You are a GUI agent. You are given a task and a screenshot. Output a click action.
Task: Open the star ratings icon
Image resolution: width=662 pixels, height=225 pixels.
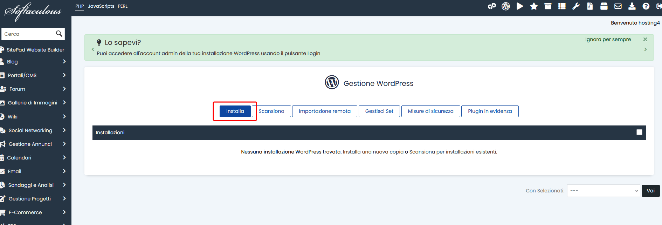click(x=534, y=6)
